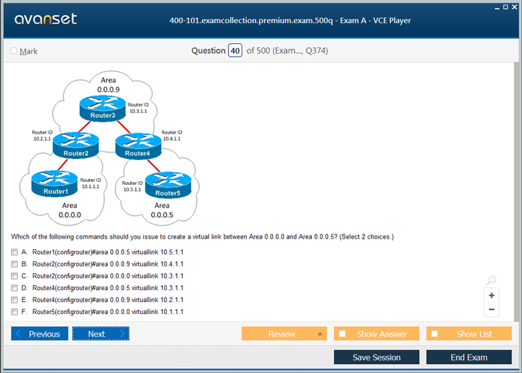Click the avanset logo
The height and width of the screenshot is (373, 522).
45,19
